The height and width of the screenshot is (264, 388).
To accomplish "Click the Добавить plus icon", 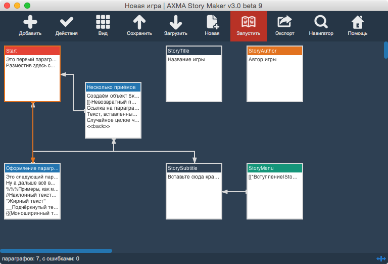I will (x=30, y=22).
